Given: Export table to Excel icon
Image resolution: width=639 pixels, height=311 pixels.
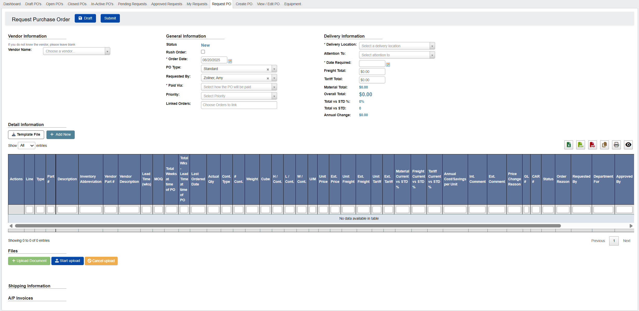Looking at the screenshot, I should point(568,145).
